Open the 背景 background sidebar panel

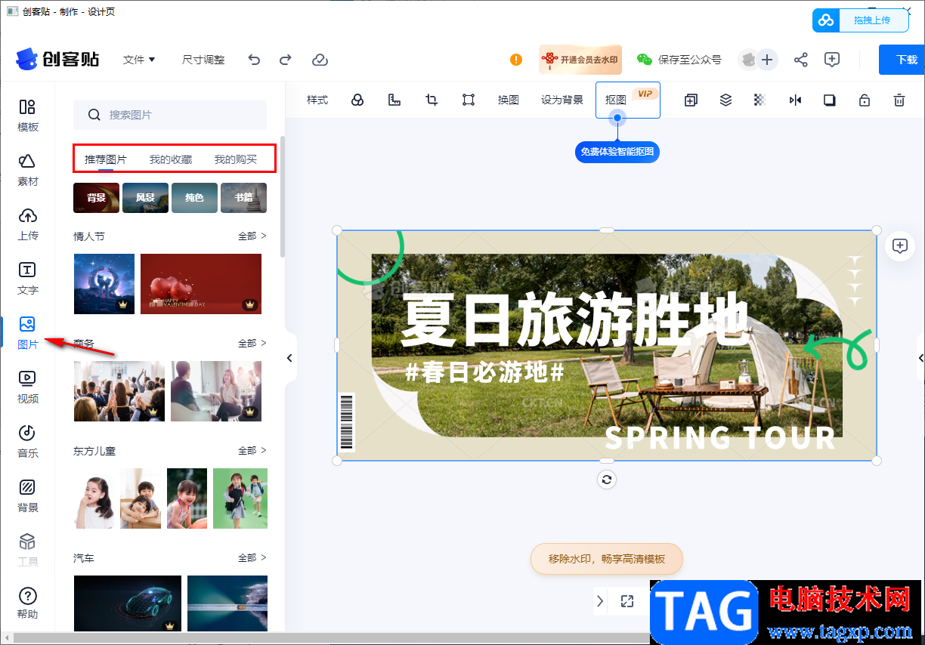(x=27, y=496)
